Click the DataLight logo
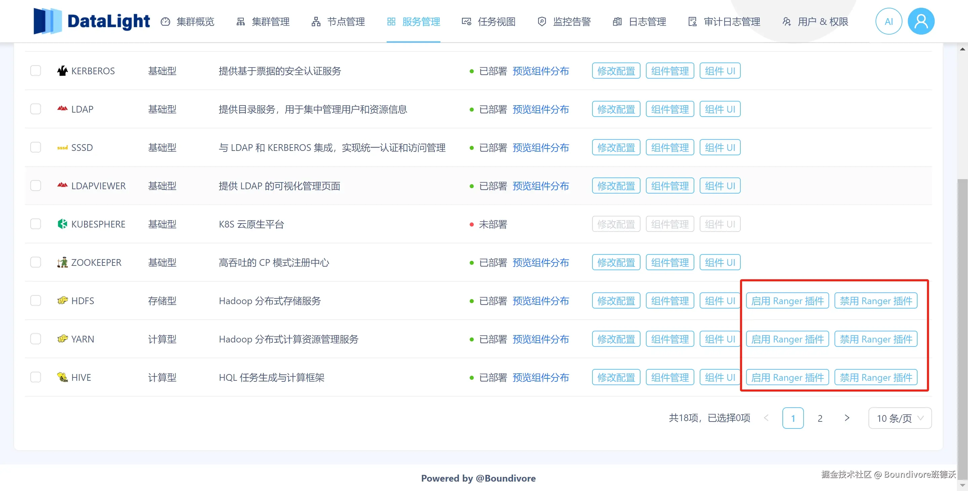Image resolution: width=968 pixels, height=491 pixels. [x=91, y=21]
